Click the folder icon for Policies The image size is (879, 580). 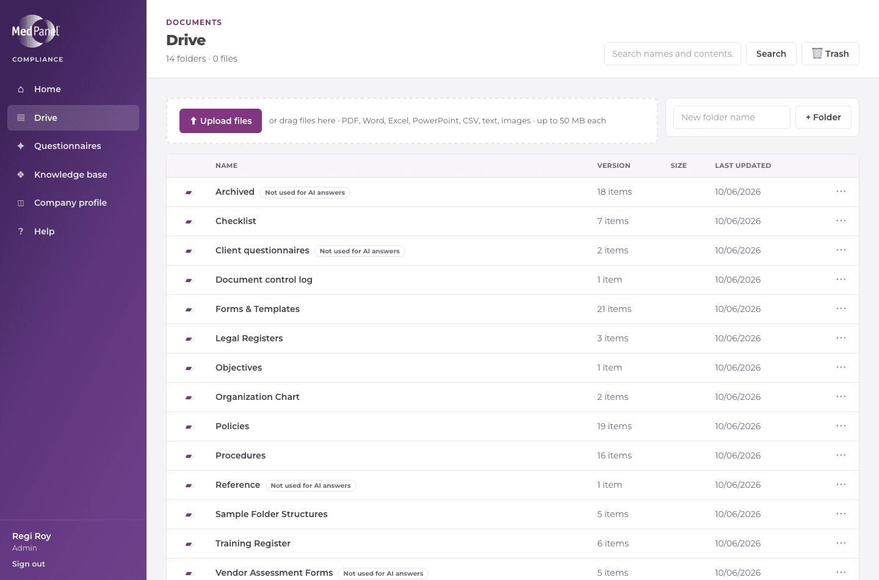tap(189, 427)
